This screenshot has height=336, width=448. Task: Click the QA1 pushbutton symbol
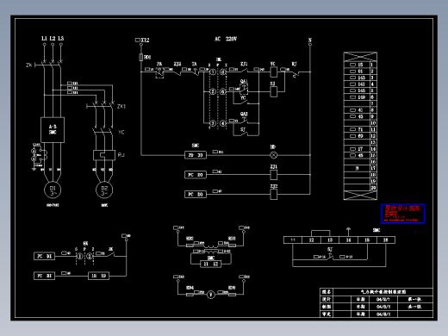click(244, 89)
